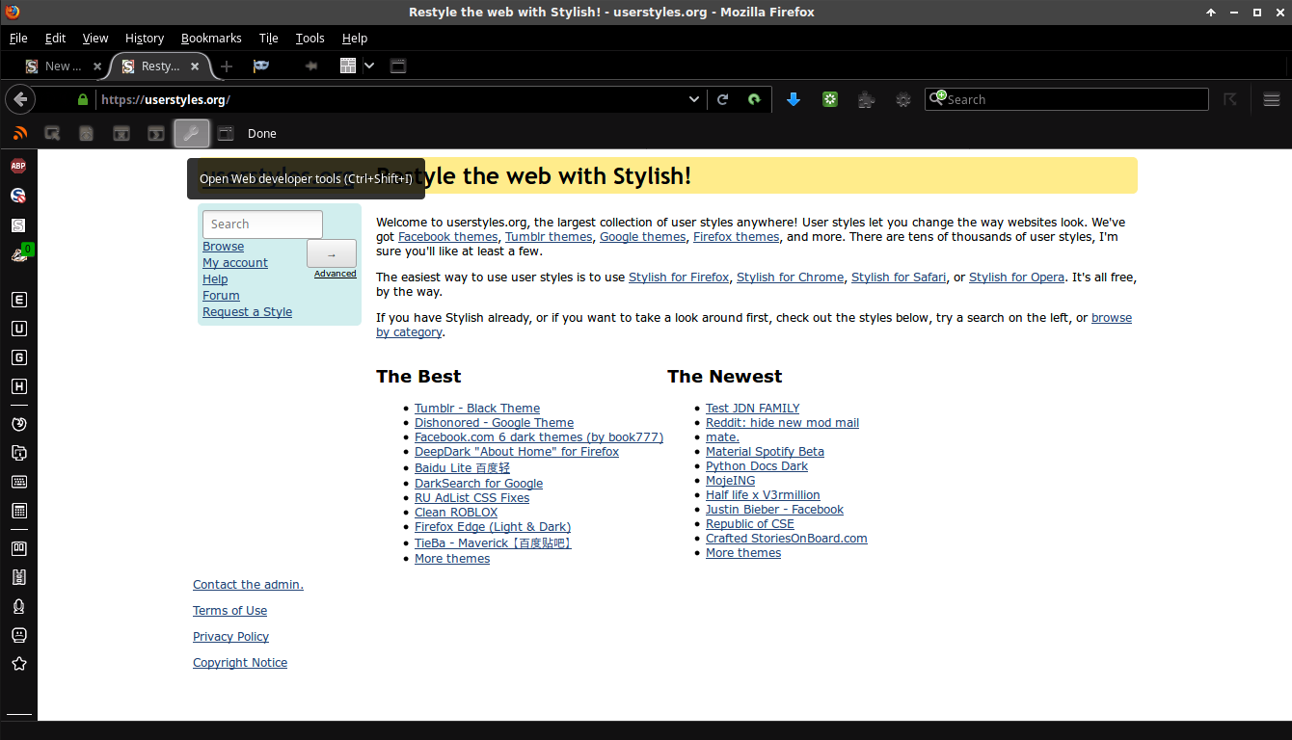Expand the dropdown arrow next to tab groups
Viewport: 1292px width, 740px height.
click(369, 66)
